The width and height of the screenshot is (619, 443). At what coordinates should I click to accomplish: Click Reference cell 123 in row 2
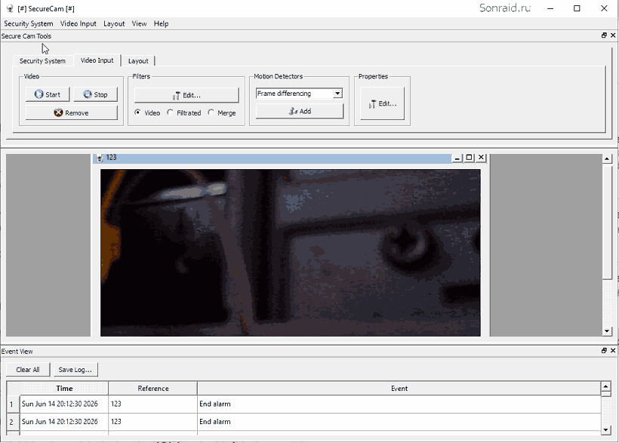pos(152,422)
